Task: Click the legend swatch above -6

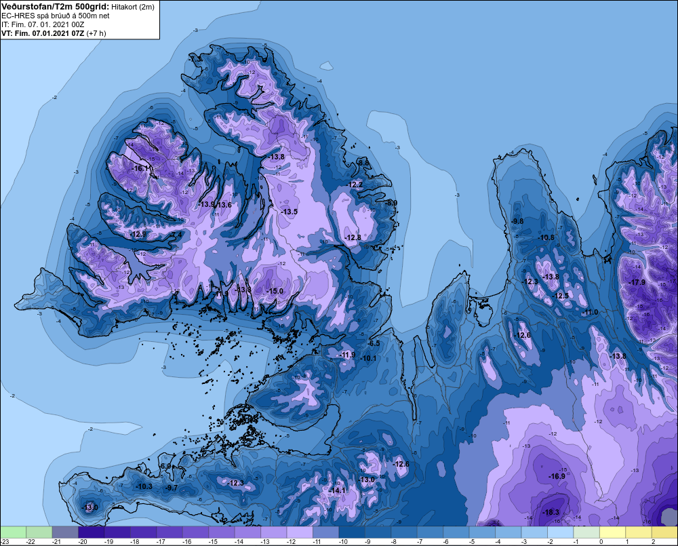Action: click(x=456, y=532)
